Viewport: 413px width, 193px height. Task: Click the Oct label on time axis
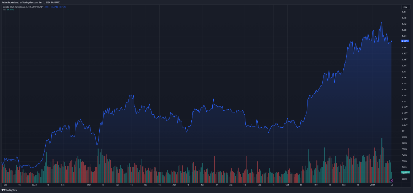click(x=287, y=185)
